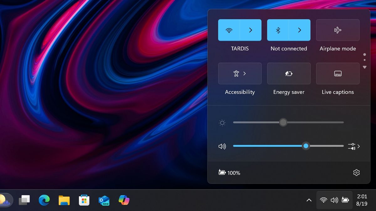Disconnect from the TARDIS Wi-Fi network
The height and width of the screenshot is (211, 376).
[x=229, y=30]
